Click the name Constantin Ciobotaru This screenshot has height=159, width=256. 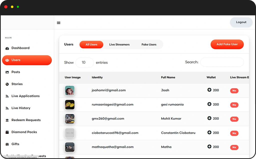point(178,133)
